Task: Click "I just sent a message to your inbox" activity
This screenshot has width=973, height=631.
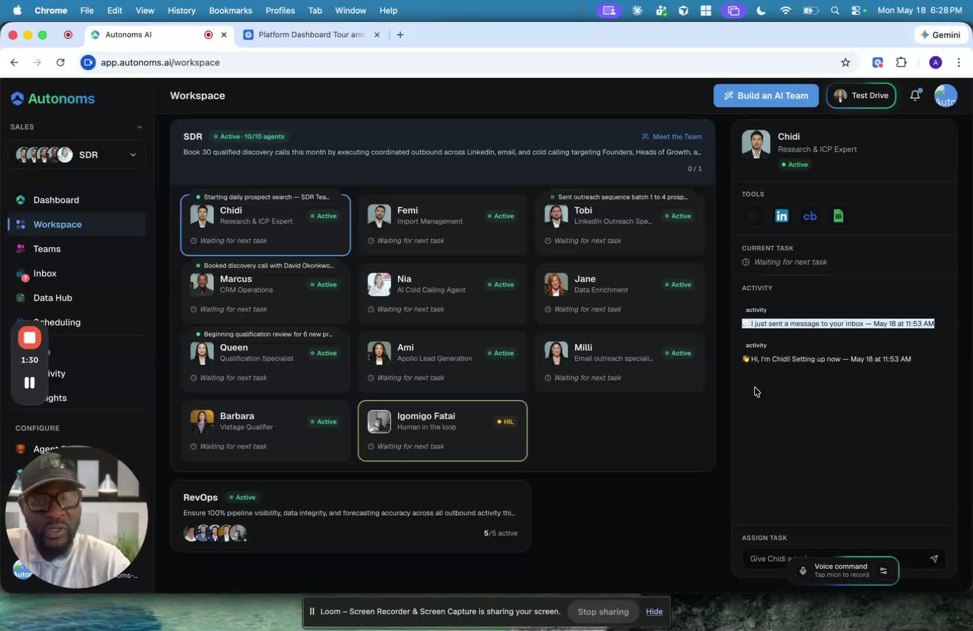Action: (x=838, y=324)
